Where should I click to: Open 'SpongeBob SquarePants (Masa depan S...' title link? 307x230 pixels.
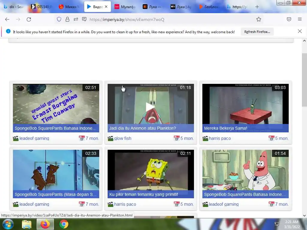click(x=55, y=194)
